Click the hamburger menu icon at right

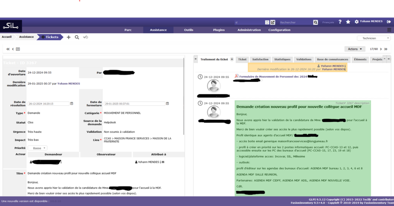[x=389, y=30]
